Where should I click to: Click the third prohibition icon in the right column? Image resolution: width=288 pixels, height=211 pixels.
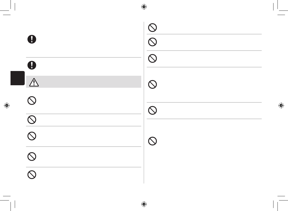tap(152, 58)
